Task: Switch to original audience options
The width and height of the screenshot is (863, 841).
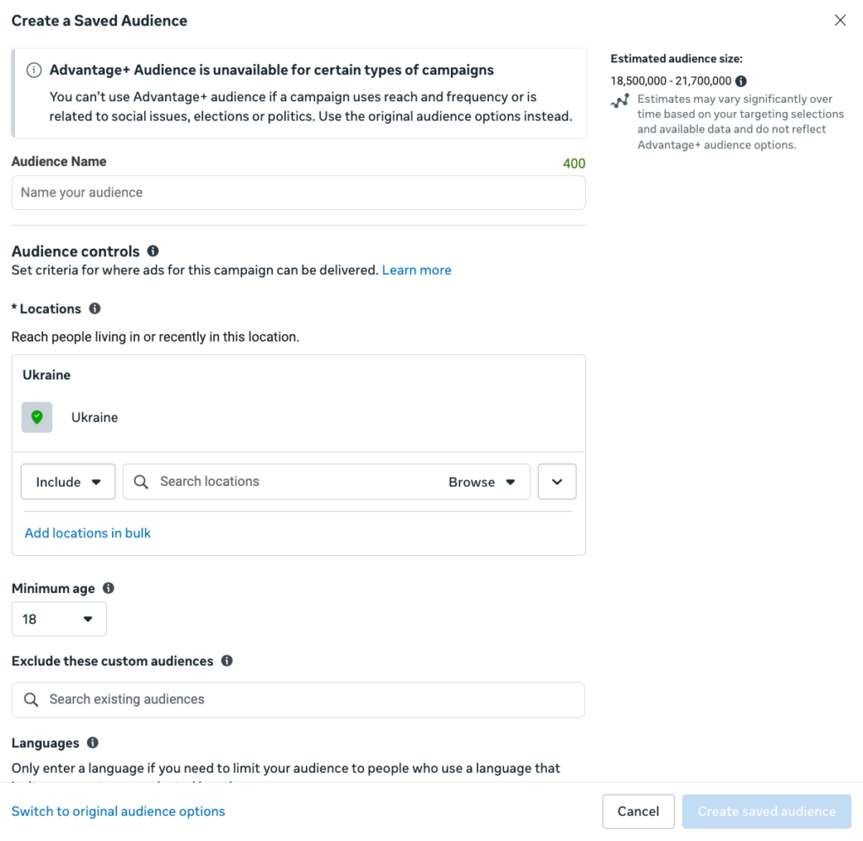Action: point(118,811)
